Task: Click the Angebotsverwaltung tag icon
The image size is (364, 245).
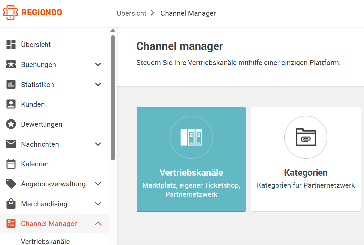Action: pos(11,184)
